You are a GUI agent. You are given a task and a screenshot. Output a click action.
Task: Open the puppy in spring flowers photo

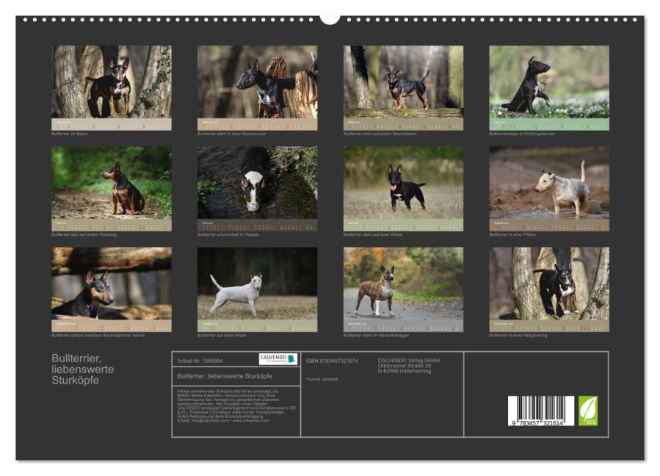[549, 82]
